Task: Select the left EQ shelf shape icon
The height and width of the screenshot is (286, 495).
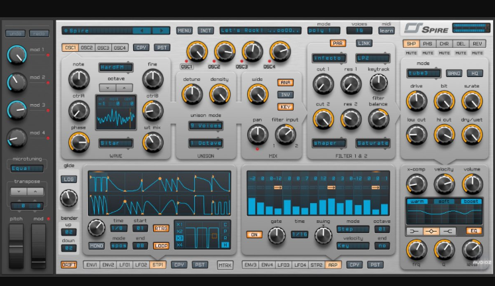Action: (x=415, y=230)
